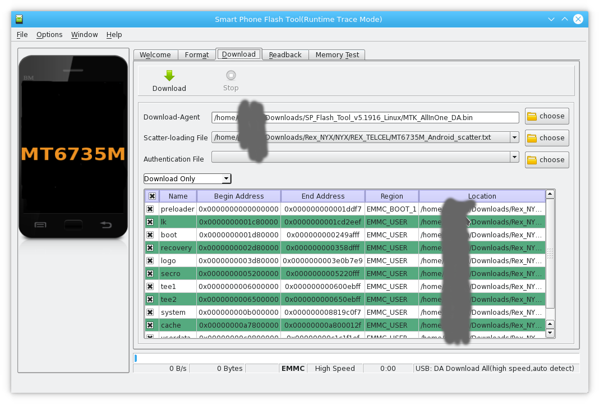
Task: Expand the Scatter-loading File dropdown arrow
Action: click(514, 137)
